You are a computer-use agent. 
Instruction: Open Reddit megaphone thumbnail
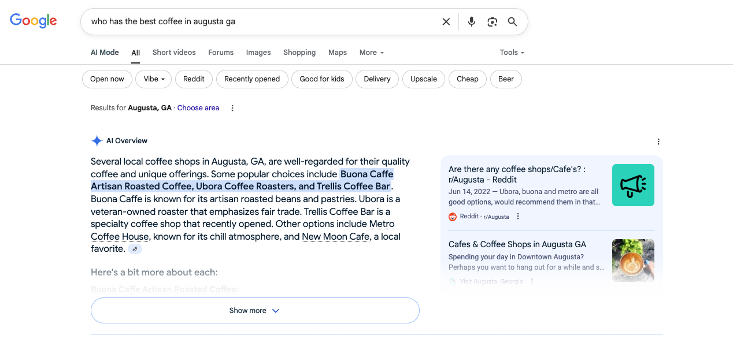[633, 185]
